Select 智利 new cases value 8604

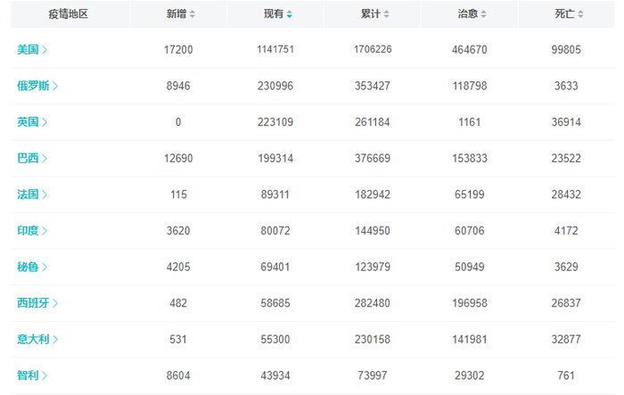point(178,376)
